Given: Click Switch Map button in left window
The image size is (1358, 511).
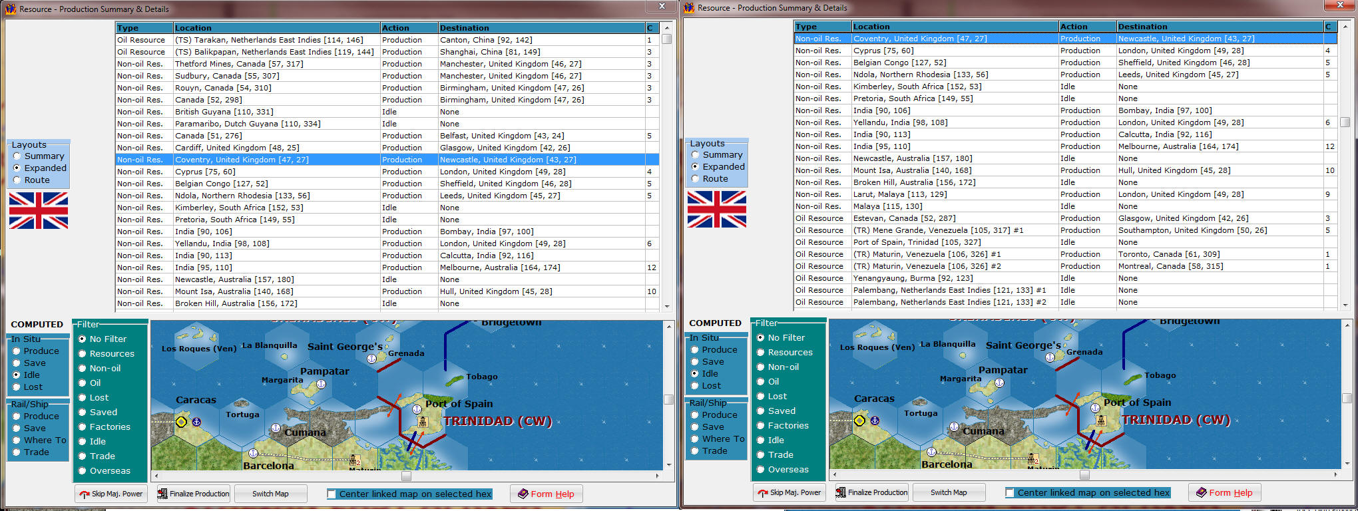Looking at the screenshot, I should click(270, 494).
